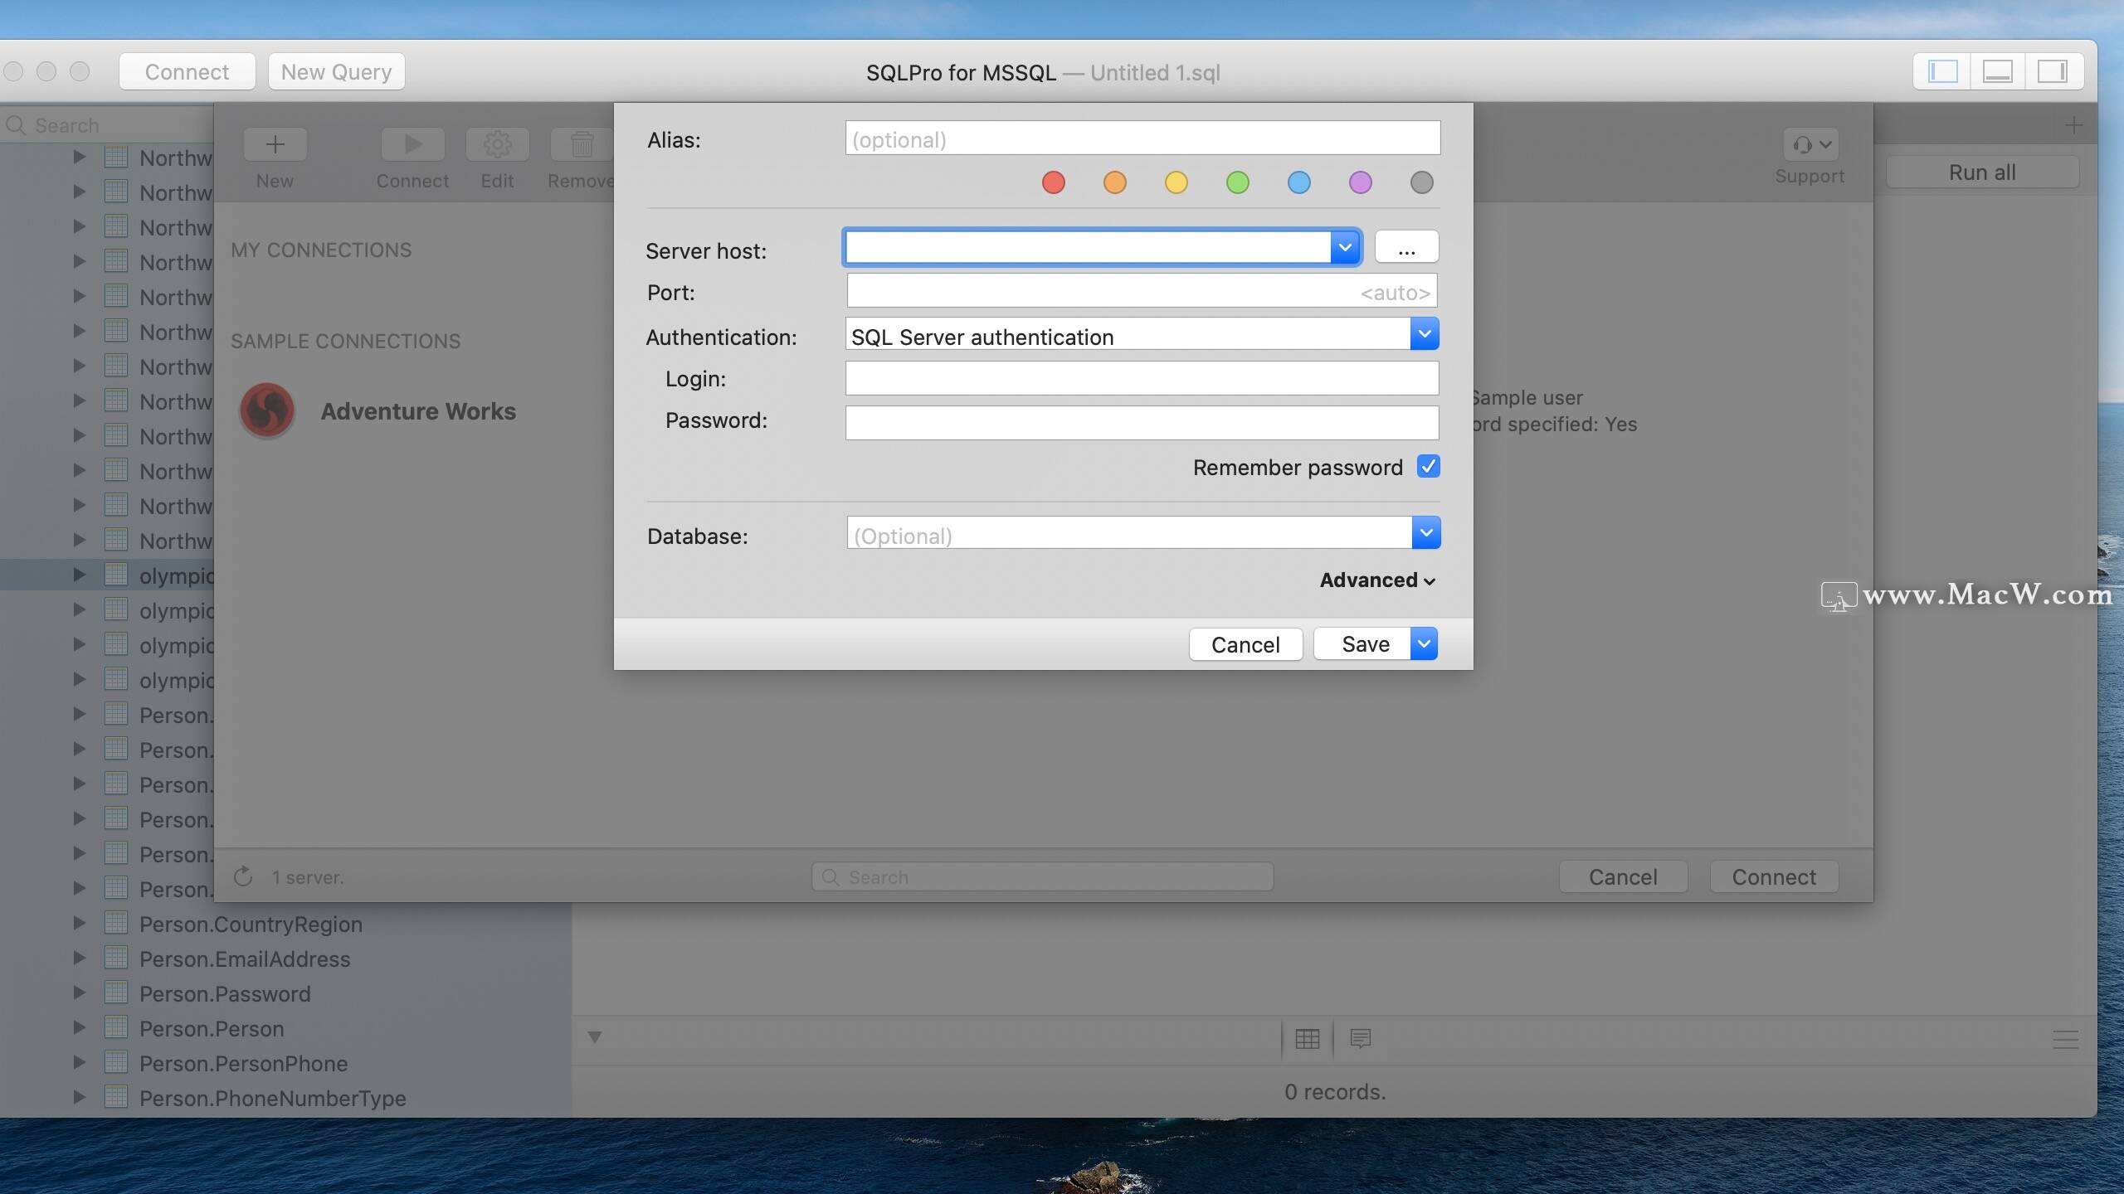Click the Server host input field
Screen dimensions: 2124x1194
point(1088,247)
